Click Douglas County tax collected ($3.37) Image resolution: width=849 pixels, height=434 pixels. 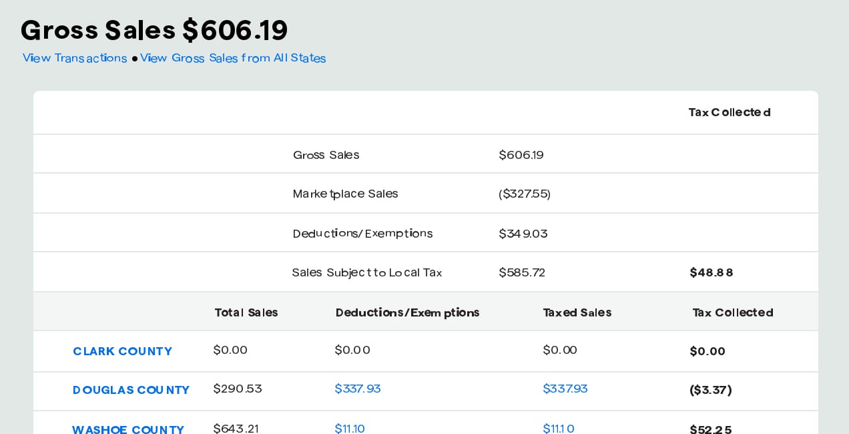[711, 390]
